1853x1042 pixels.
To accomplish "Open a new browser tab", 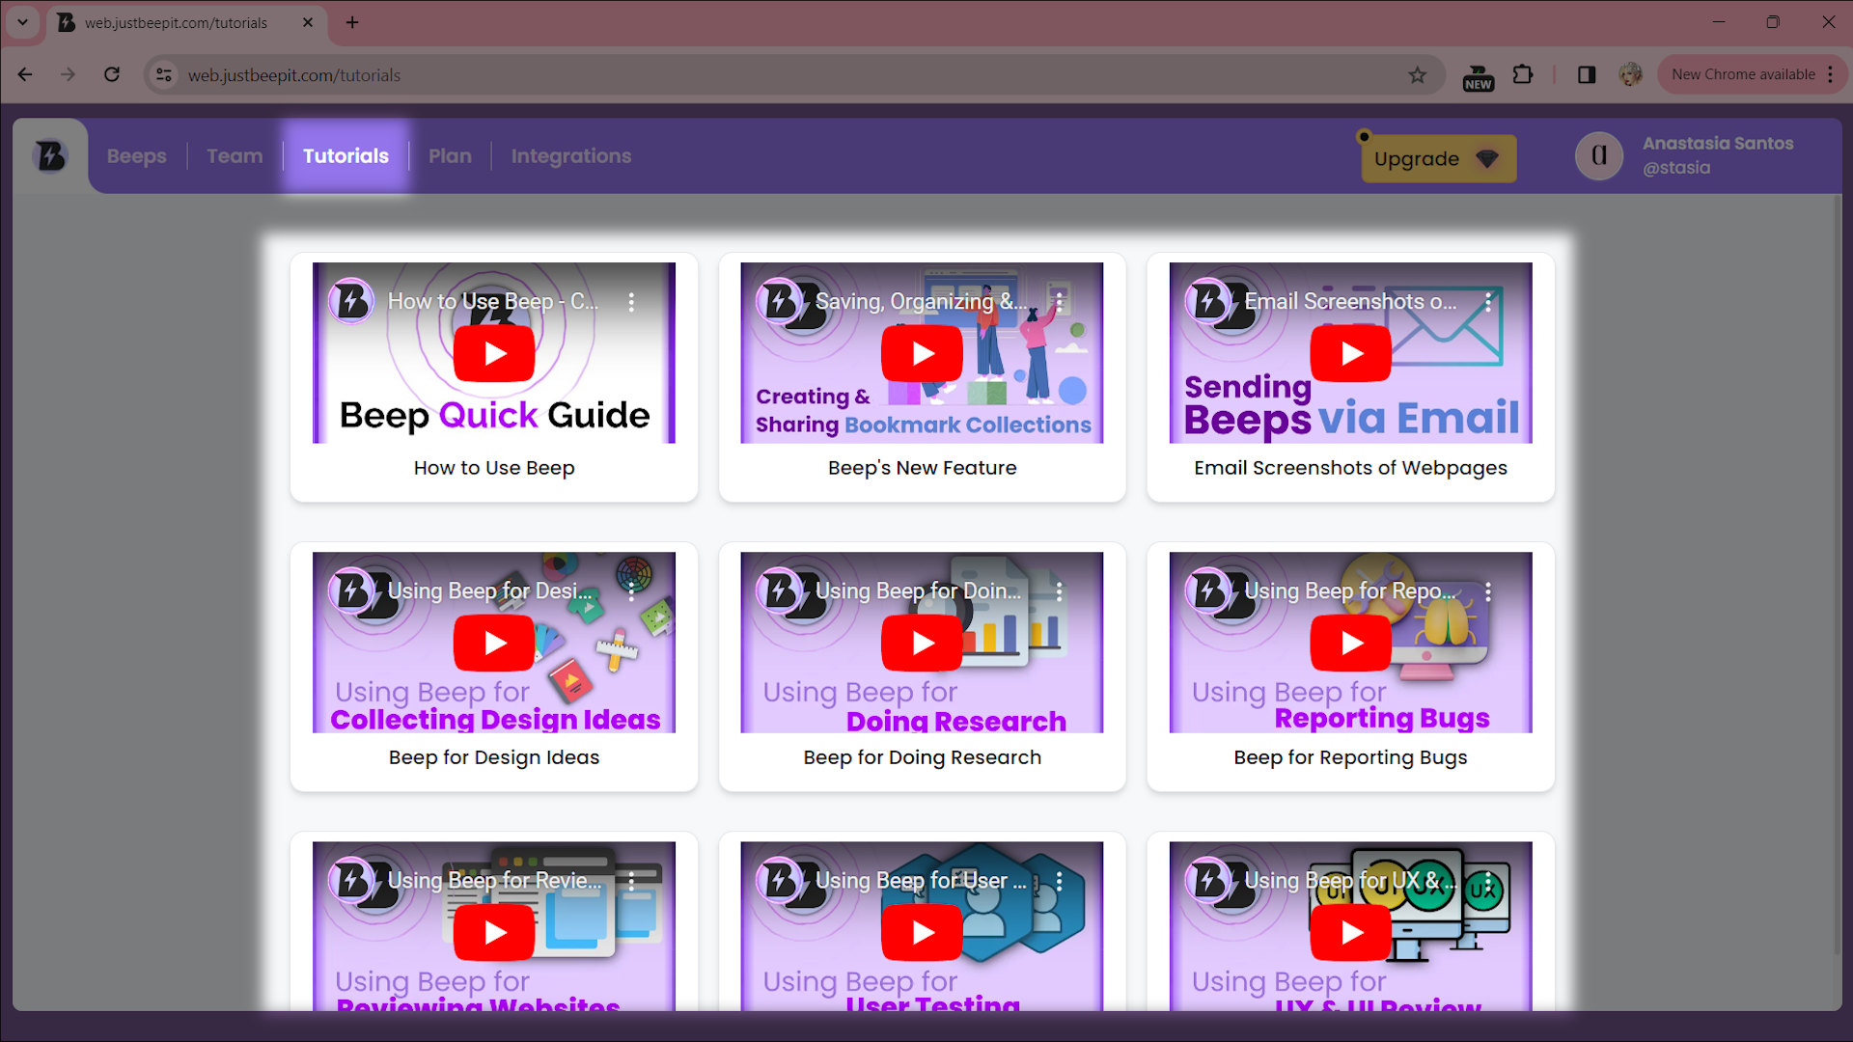I will 352,22.
